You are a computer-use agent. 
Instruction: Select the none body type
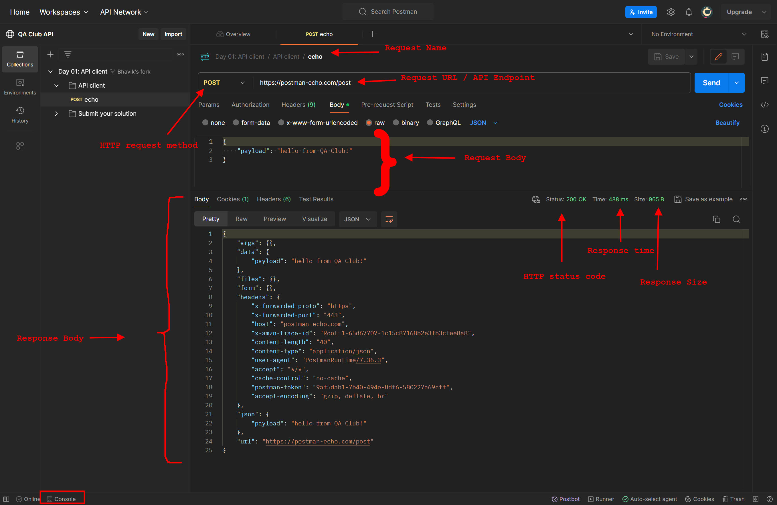213,123
